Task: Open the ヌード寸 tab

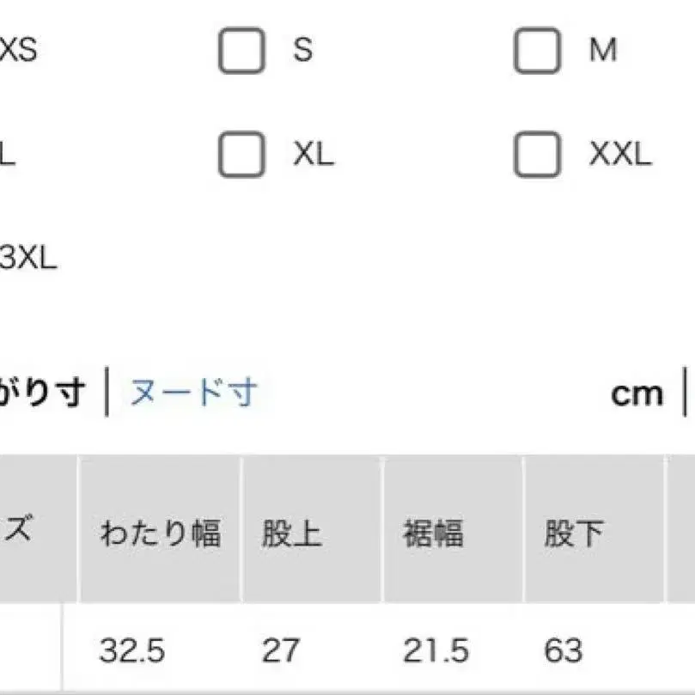Action: [x=193, y=393]
